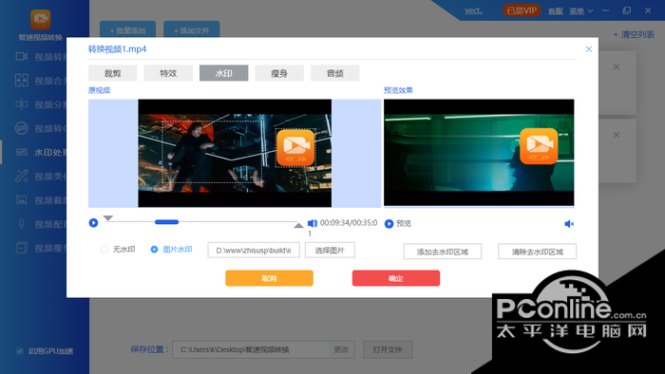665x374 pixels.
Task: Open 视频合并 sidebar icon
Action: coord(22,80)
